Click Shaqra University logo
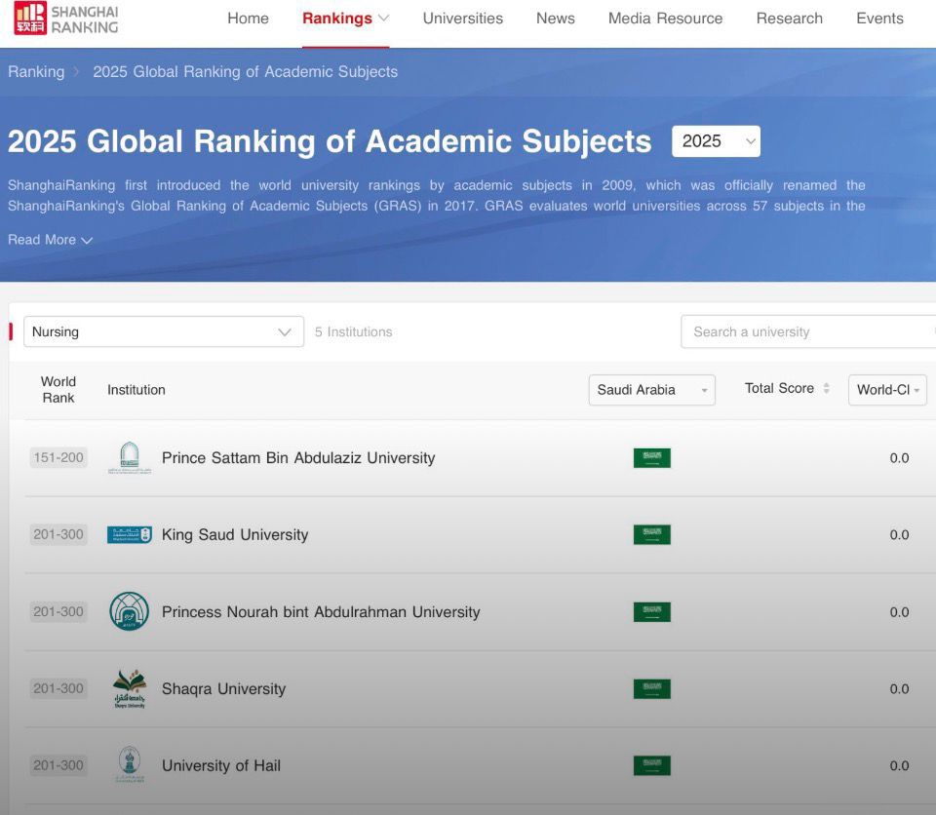Viewport: 936px width, 815px height. point(130,688)
